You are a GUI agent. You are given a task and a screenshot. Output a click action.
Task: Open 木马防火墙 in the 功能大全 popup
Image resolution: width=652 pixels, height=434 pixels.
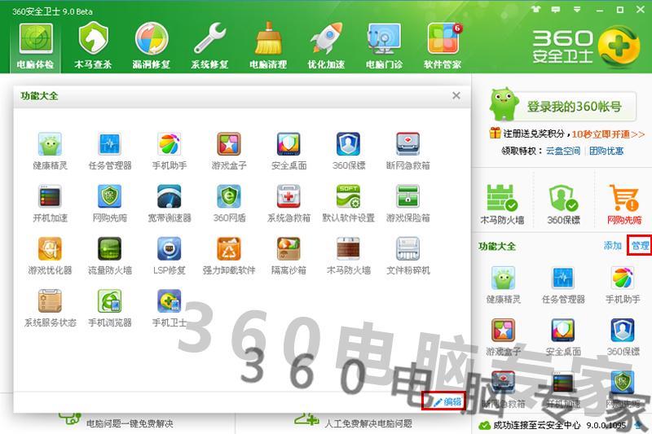(349, 256)
